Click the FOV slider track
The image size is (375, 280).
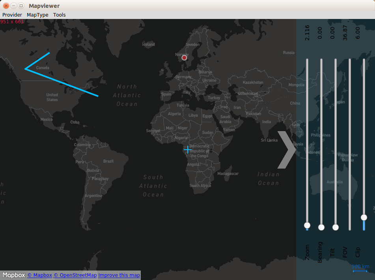[350, 145]
